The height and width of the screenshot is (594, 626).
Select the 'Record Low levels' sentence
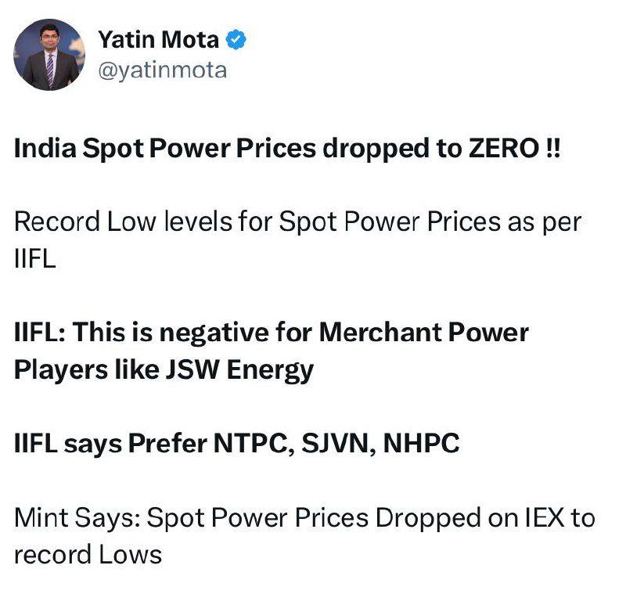297,221
